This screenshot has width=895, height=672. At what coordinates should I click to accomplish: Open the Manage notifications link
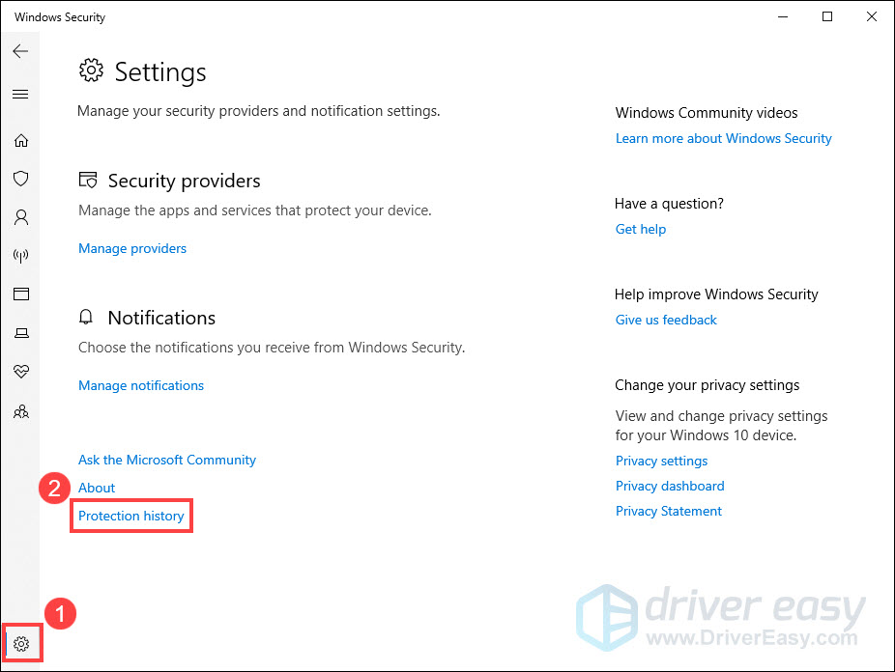click(x=141, y=385)
